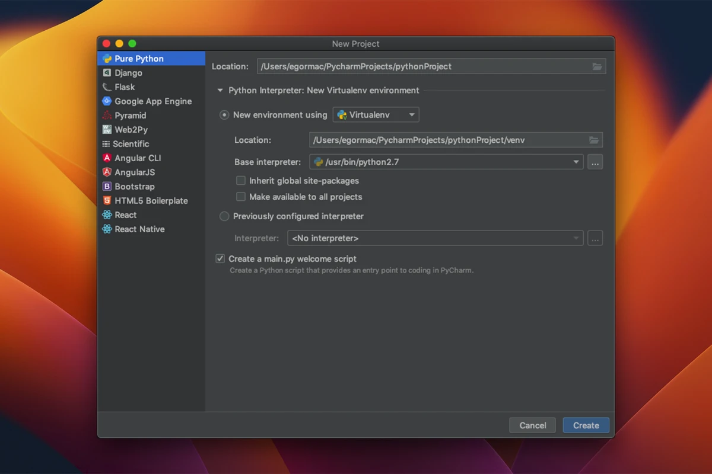Viewport: 712px width, 474px height.
Task: Select the Bootstrap project icon
Action: 107,186
